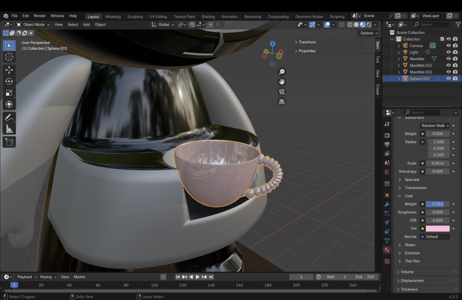This screenshot has width=462, height=300.
Task: Click the End frame field
Action: (365, 277)
